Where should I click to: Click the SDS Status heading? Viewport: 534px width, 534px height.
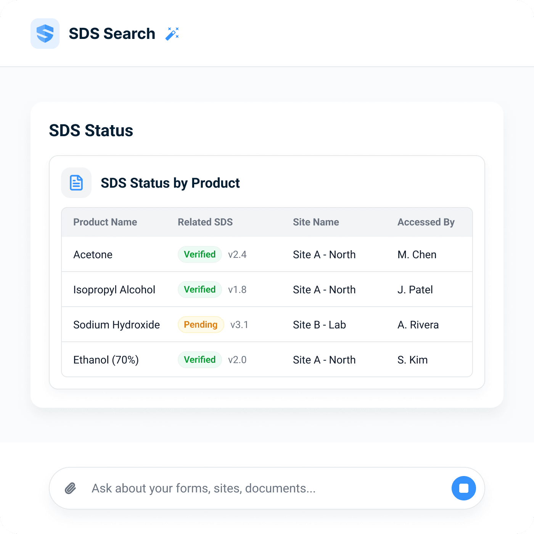[91, 130]
